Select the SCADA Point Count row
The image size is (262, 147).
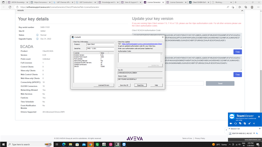94,57
